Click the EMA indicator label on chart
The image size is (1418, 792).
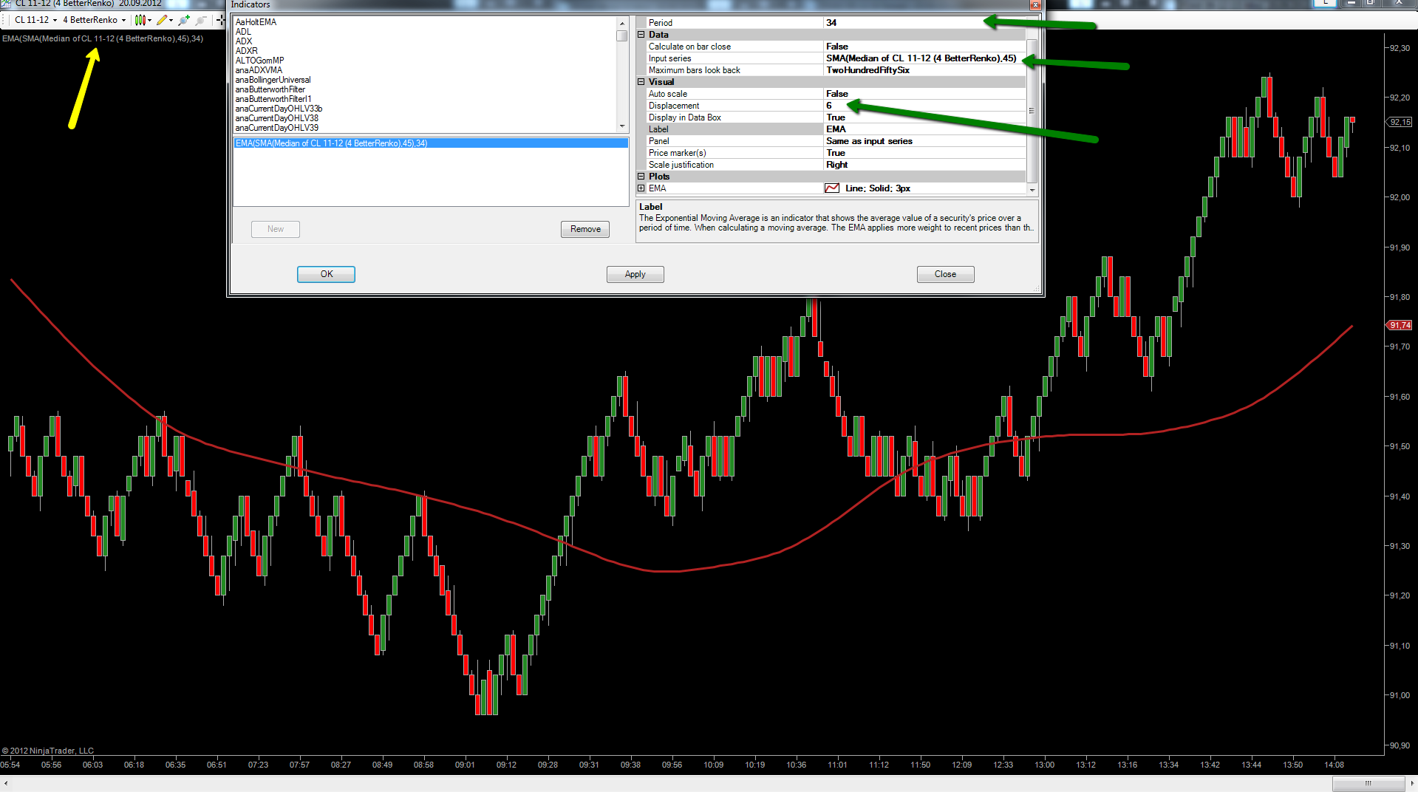coord(103,38)
